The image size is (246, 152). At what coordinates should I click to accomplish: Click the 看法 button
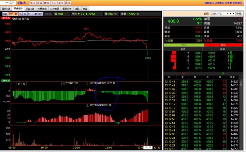pyautogui.click(x=33, y=3)
